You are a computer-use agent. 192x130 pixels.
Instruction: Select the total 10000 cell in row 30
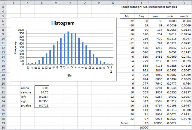click(142, 128)
